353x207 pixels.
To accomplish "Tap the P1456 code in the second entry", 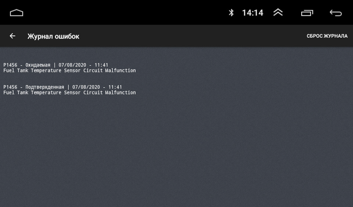I will click(10, 87).
